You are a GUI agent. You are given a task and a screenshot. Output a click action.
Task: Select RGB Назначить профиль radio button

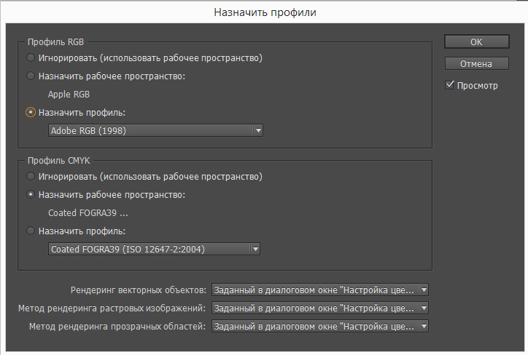(31, 112)
